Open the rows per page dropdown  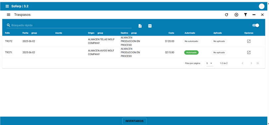coord(210,63)
